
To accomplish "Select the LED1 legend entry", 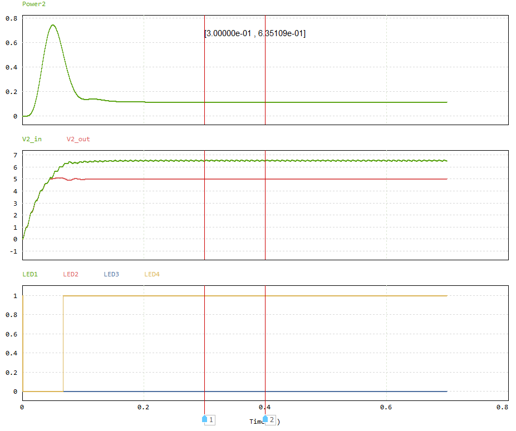I will (30, 274).
